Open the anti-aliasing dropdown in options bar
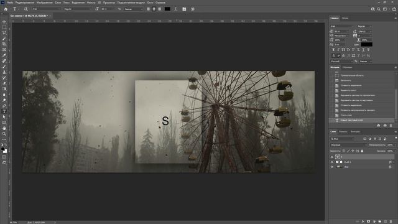The height and width of the screenshot is (224, 398). point(134,9)
